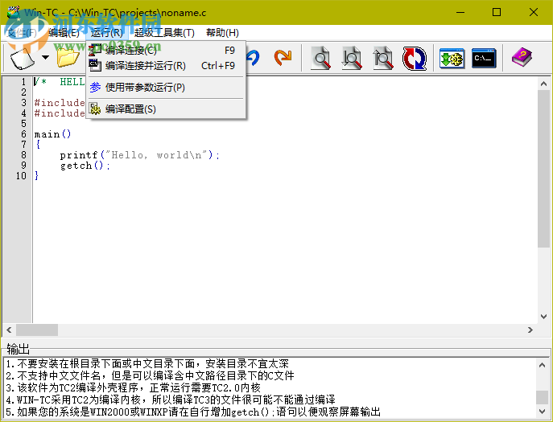
Task: Maximize the Win-TC window
Action: tap(497, 12)
